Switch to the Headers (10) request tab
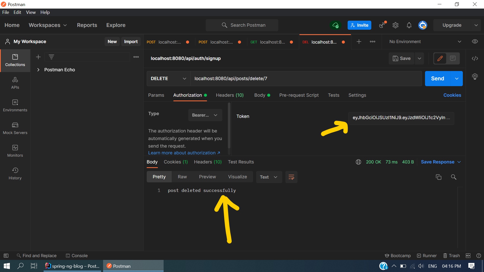Image resolution: width=484 pixels, height=272 pixels. point(230,95)
